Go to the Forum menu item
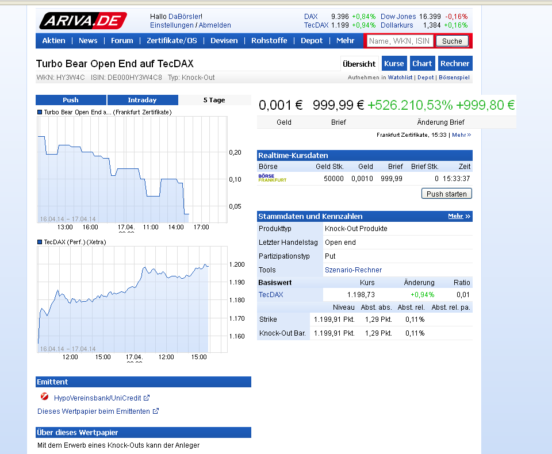Viewport: 552px width, 454px height. tap(122, 40)
